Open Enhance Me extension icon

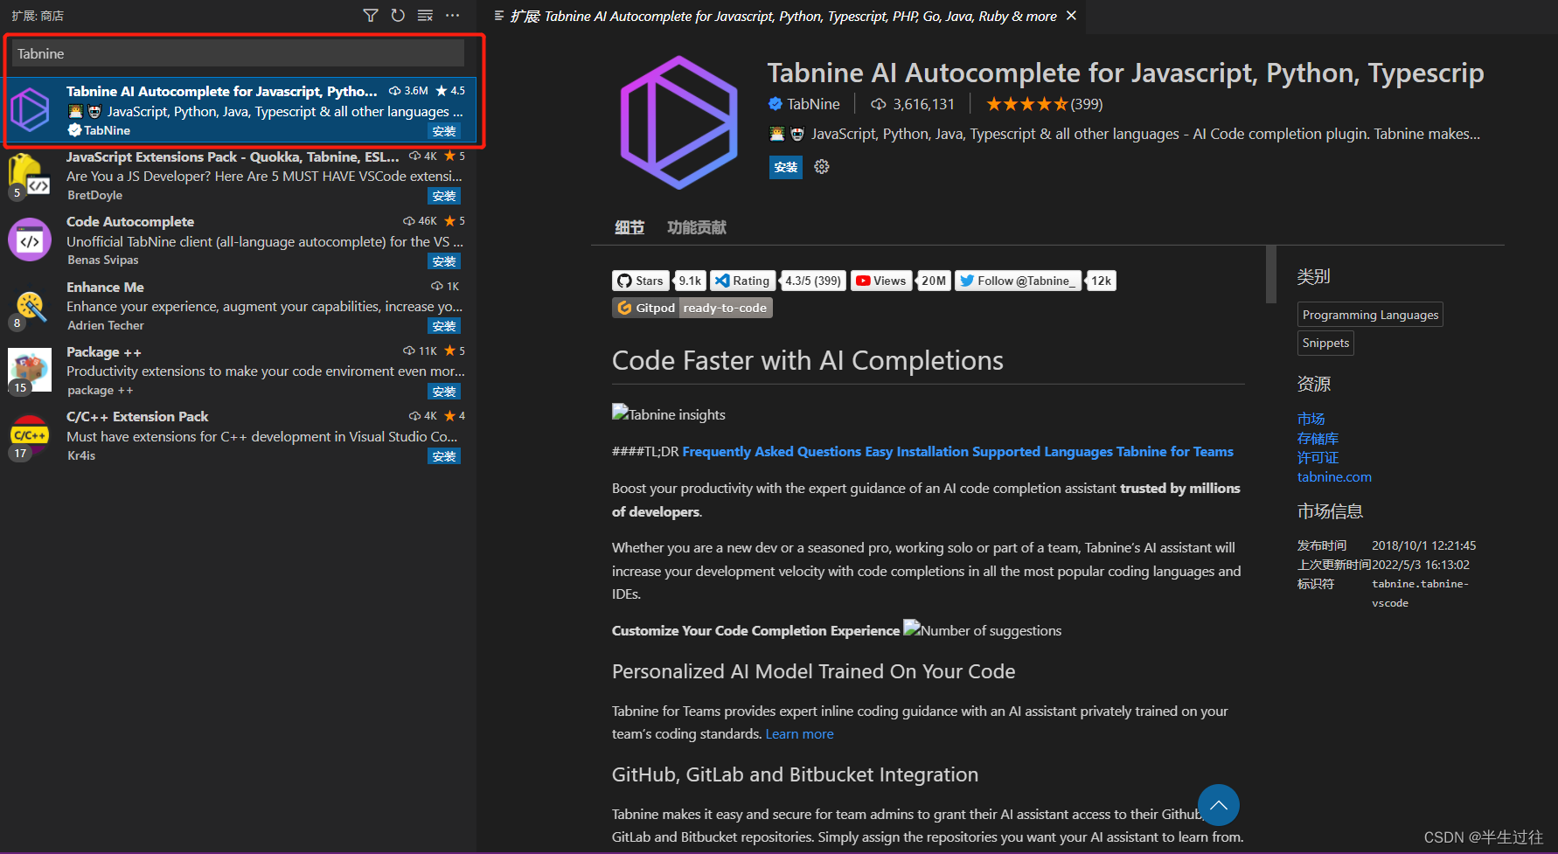click(x=30, y=306)
